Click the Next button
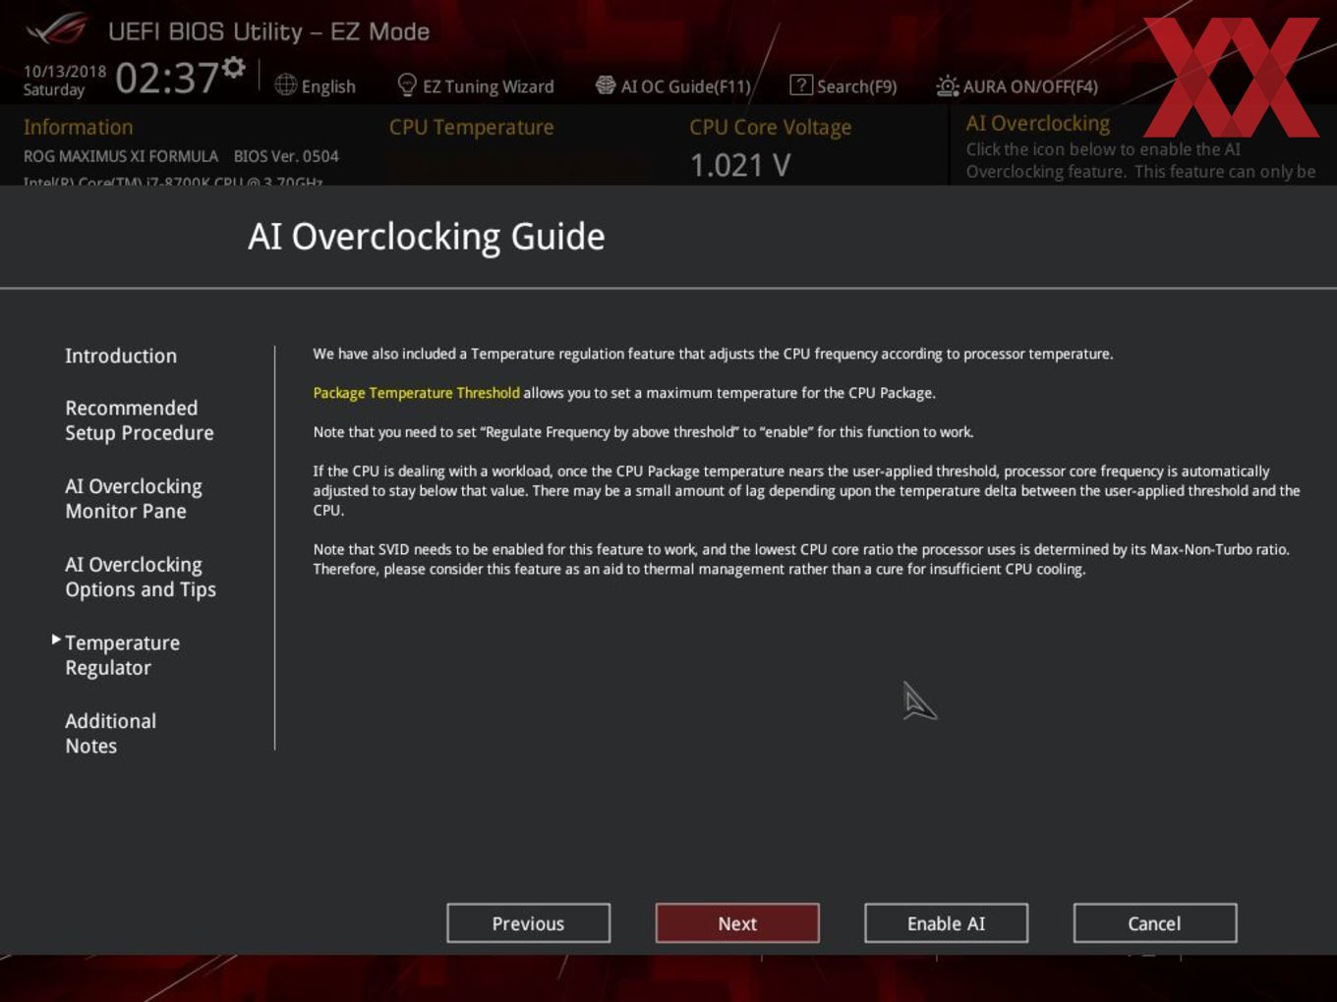This screenshot has width=1337, height=1002. click(x=737, y=923)
